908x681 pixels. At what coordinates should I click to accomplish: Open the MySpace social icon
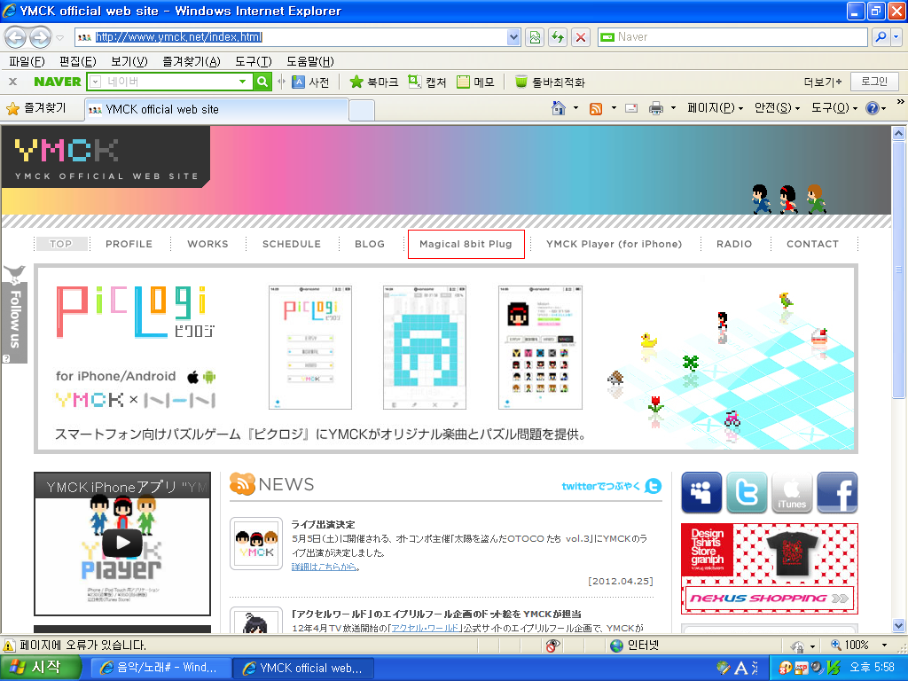pos(701,493)
